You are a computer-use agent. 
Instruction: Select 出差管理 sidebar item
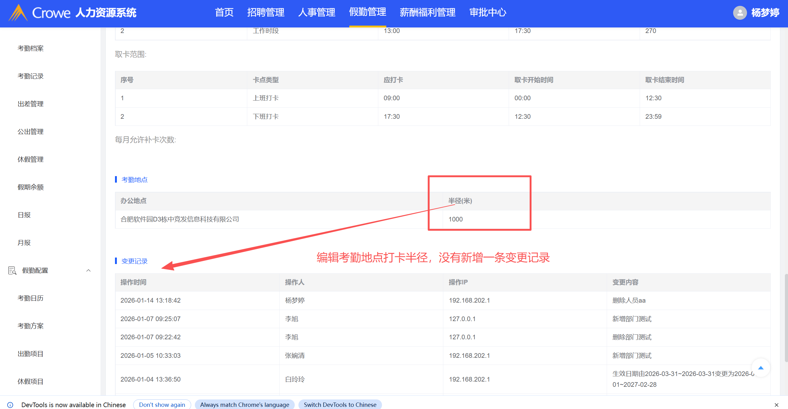(31, 104)
